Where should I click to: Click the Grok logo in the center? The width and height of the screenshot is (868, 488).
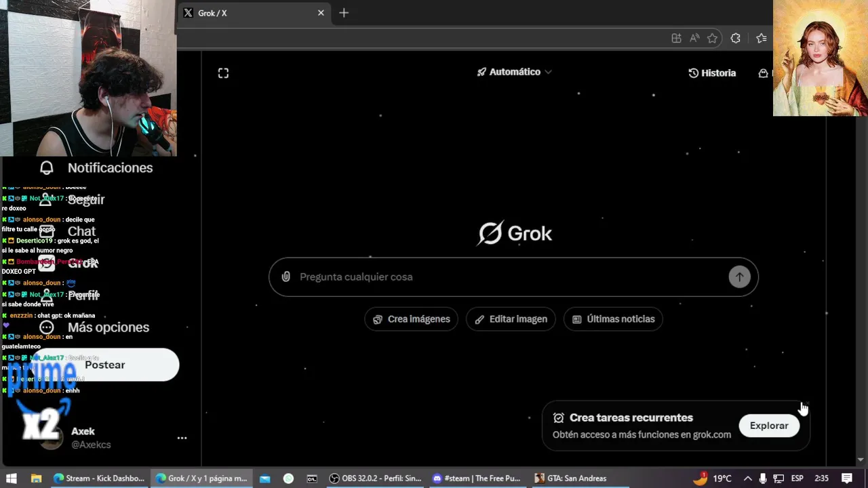point(515,233)
